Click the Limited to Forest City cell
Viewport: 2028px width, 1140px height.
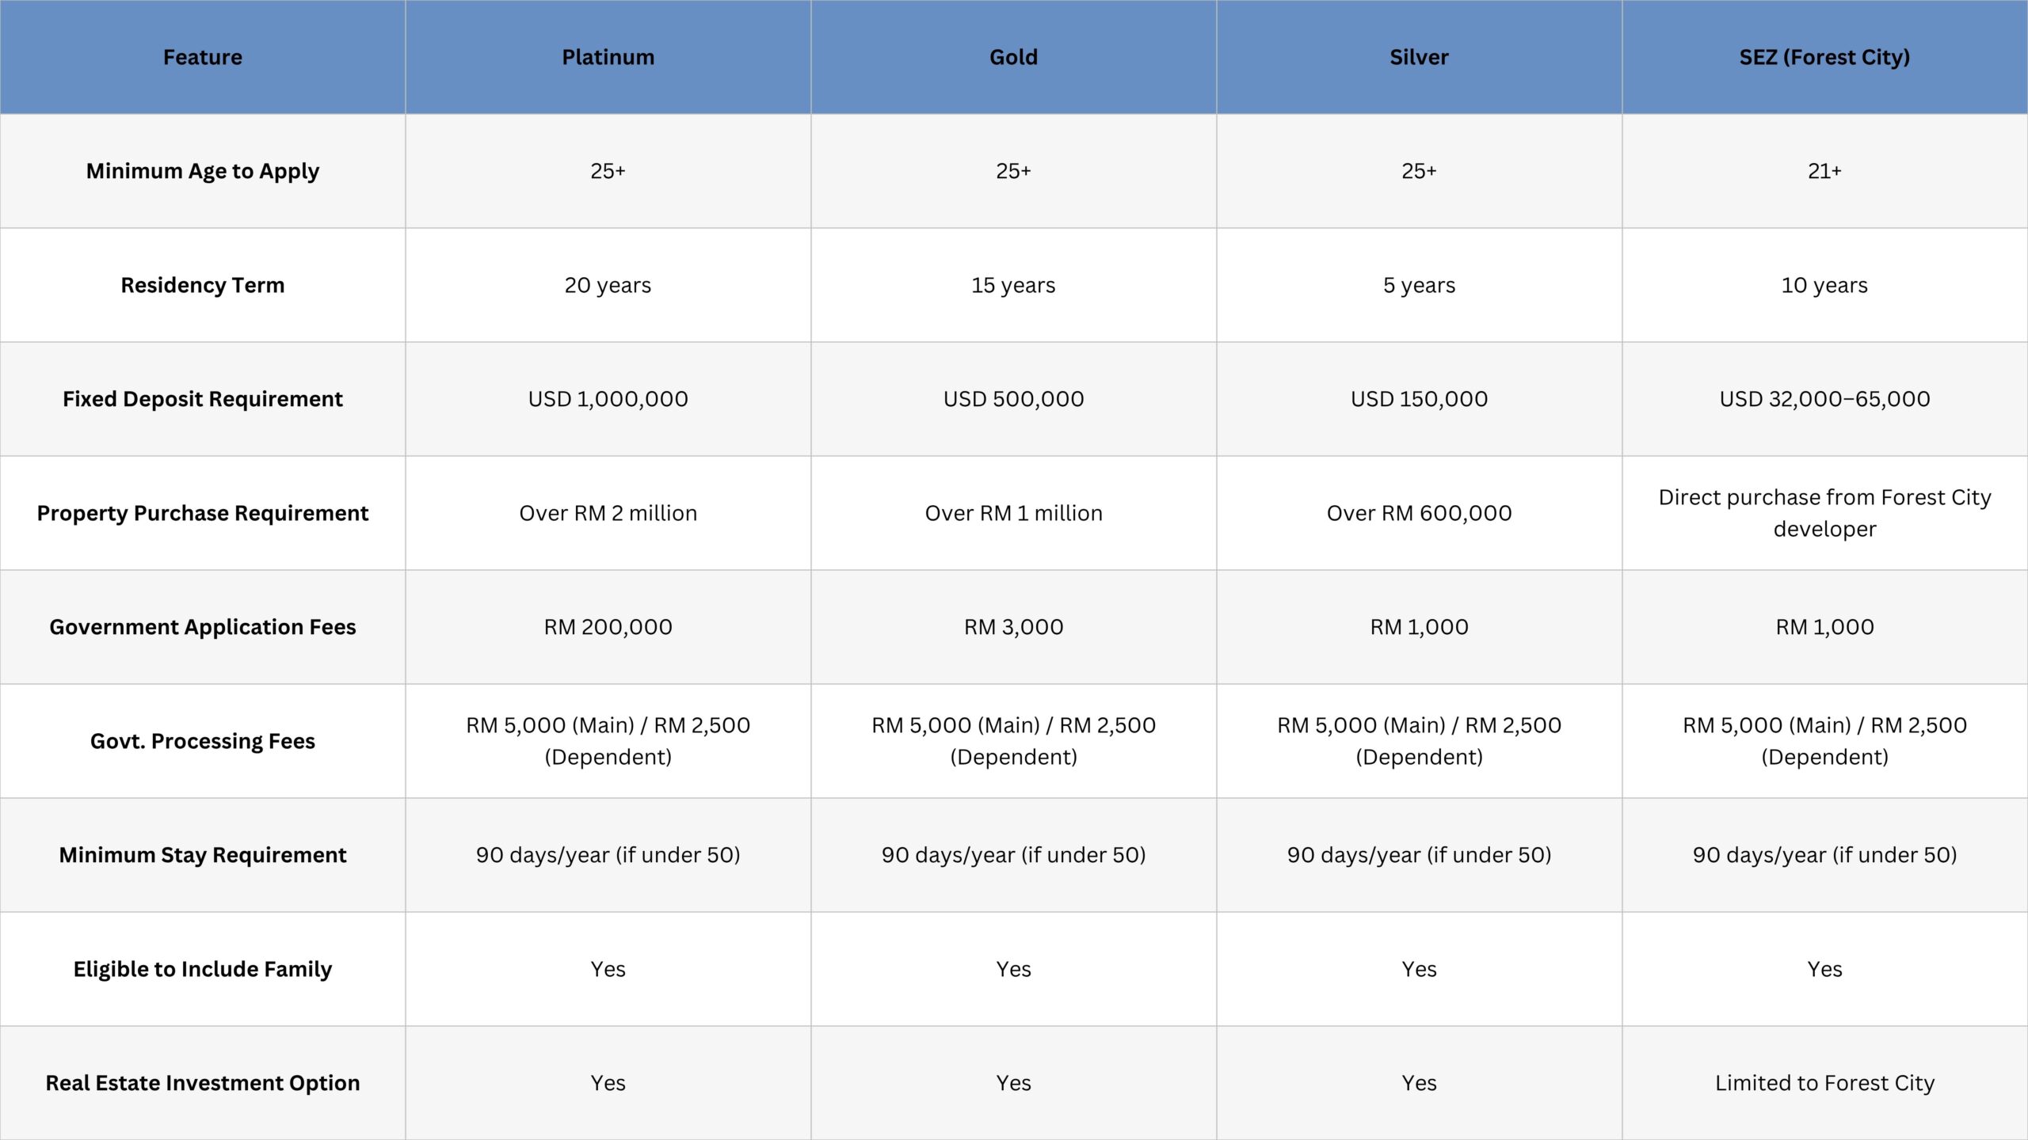[x=1824, y=1083]
